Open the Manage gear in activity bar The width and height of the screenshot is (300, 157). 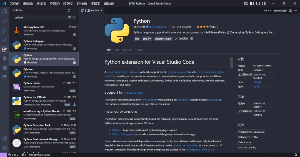(5, 148)
